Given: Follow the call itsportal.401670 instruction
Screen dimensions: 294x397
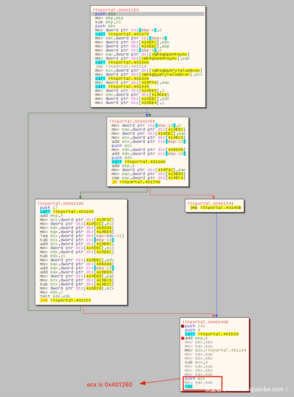Looking at the screenshot, I should [x=117, y=34].
